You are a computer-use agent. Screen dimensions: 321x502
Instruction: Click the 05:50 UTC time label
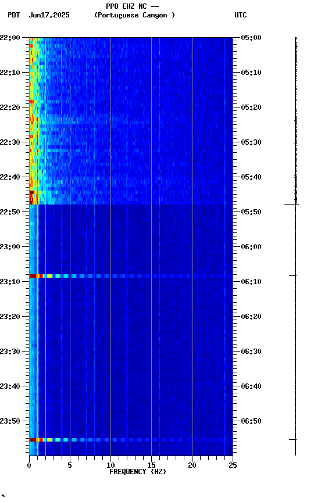point(251,212)
